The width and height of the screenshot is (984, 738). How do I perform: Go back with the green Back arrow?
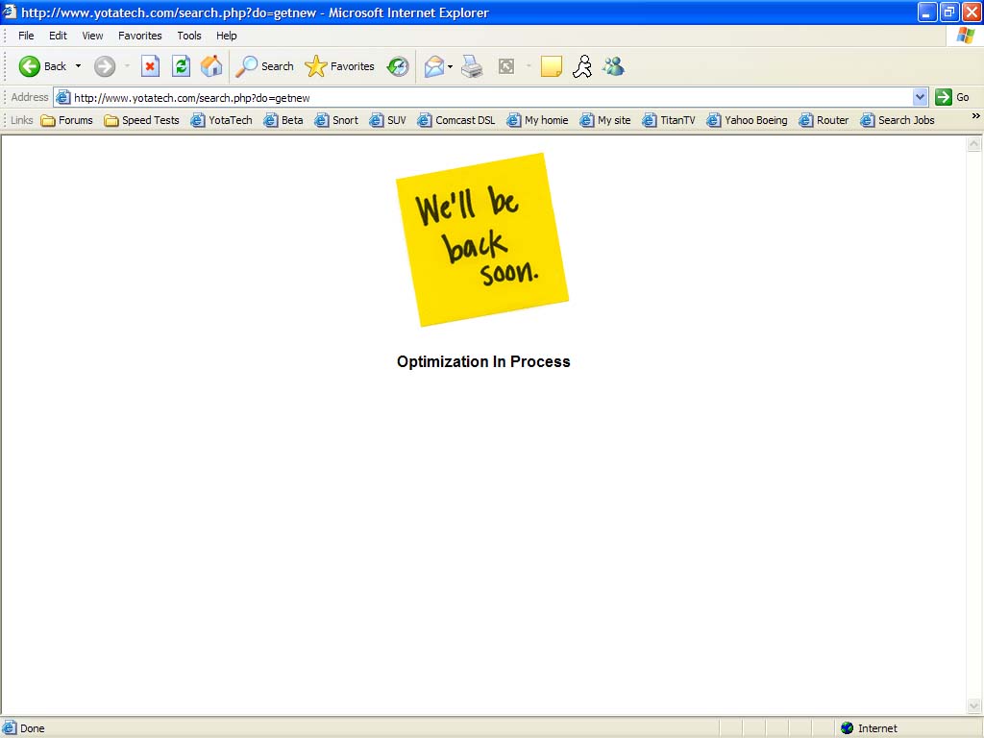(42, 66)
